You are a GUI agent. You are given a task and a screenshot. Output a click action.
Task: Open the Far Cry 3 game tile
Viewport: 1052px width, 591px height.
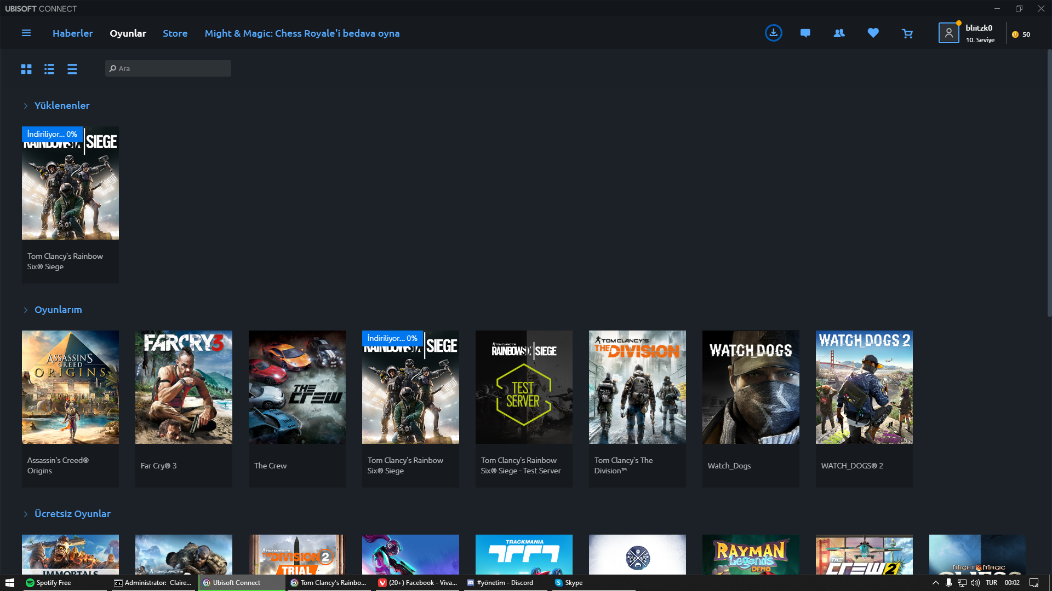coord(184,387)
